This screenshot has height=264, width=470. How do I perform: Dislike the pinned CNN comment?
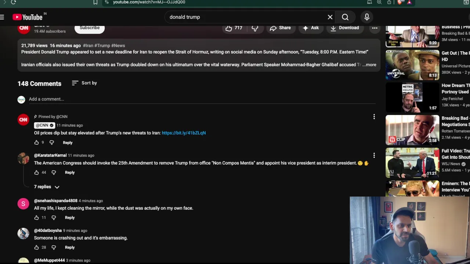pyautogui.click(x=51, y=142)
